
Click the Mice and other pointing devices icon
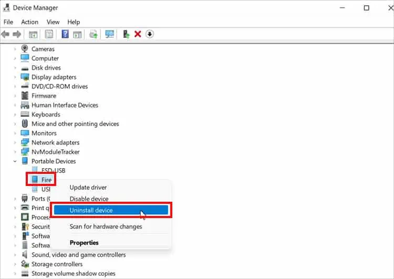point(25,123)
